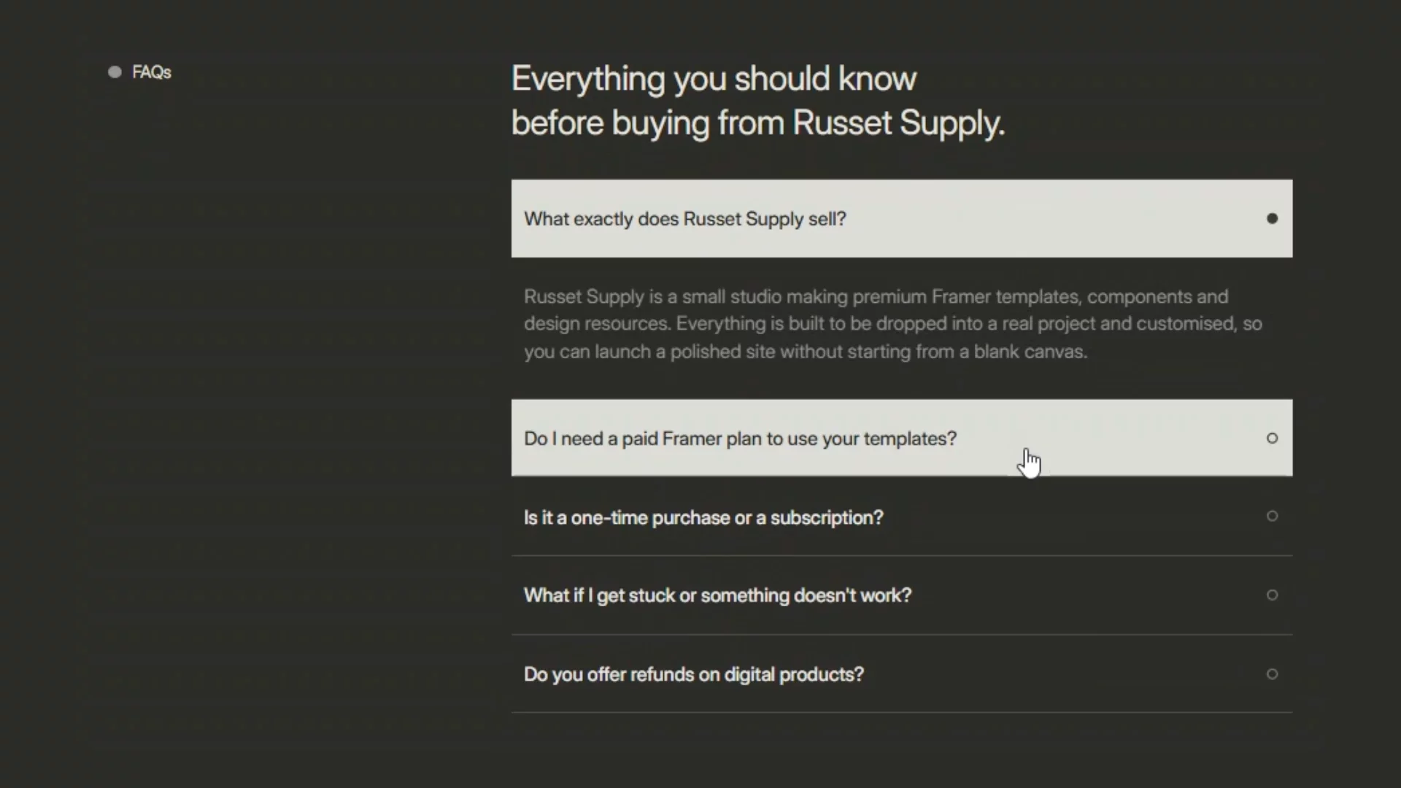Viewport: 1401px width, 788px height.
Task: Click 'What if I get stuck' question text
Action: point(717,595)
